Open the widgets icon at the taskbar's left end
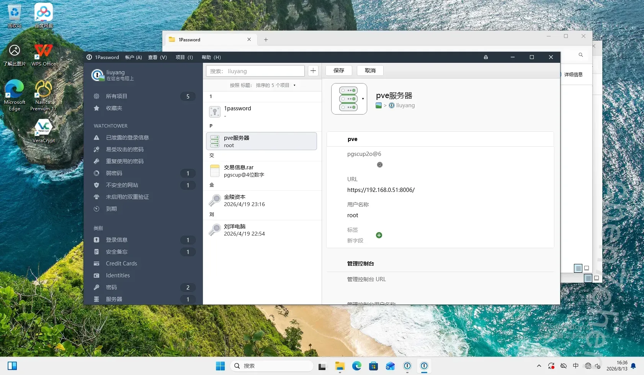 tap(12, 366)
